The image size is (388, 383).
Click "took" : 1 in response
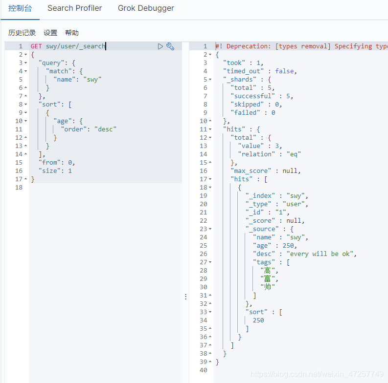243,63
